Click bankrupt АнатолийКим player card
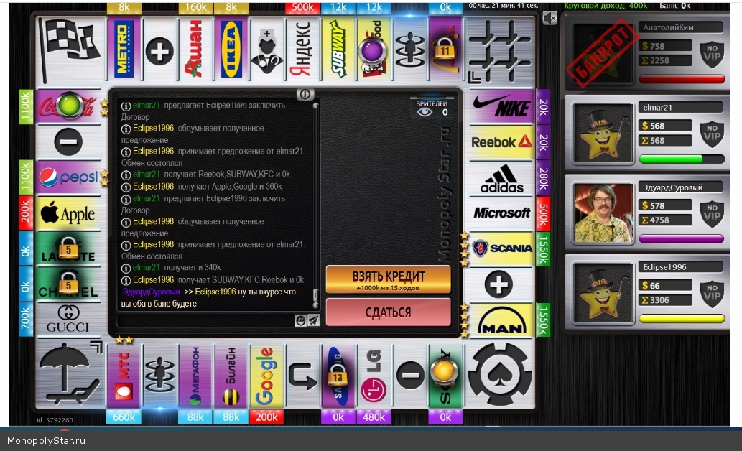Screen dimensions: 742x451 [647, 52]
